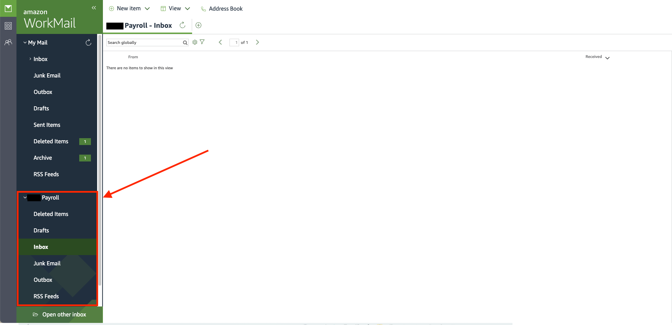This screenshot has width=672, height=325.
Task: Expand the My Mail Inbox subfolder arrow
Action: click(30, 59)
